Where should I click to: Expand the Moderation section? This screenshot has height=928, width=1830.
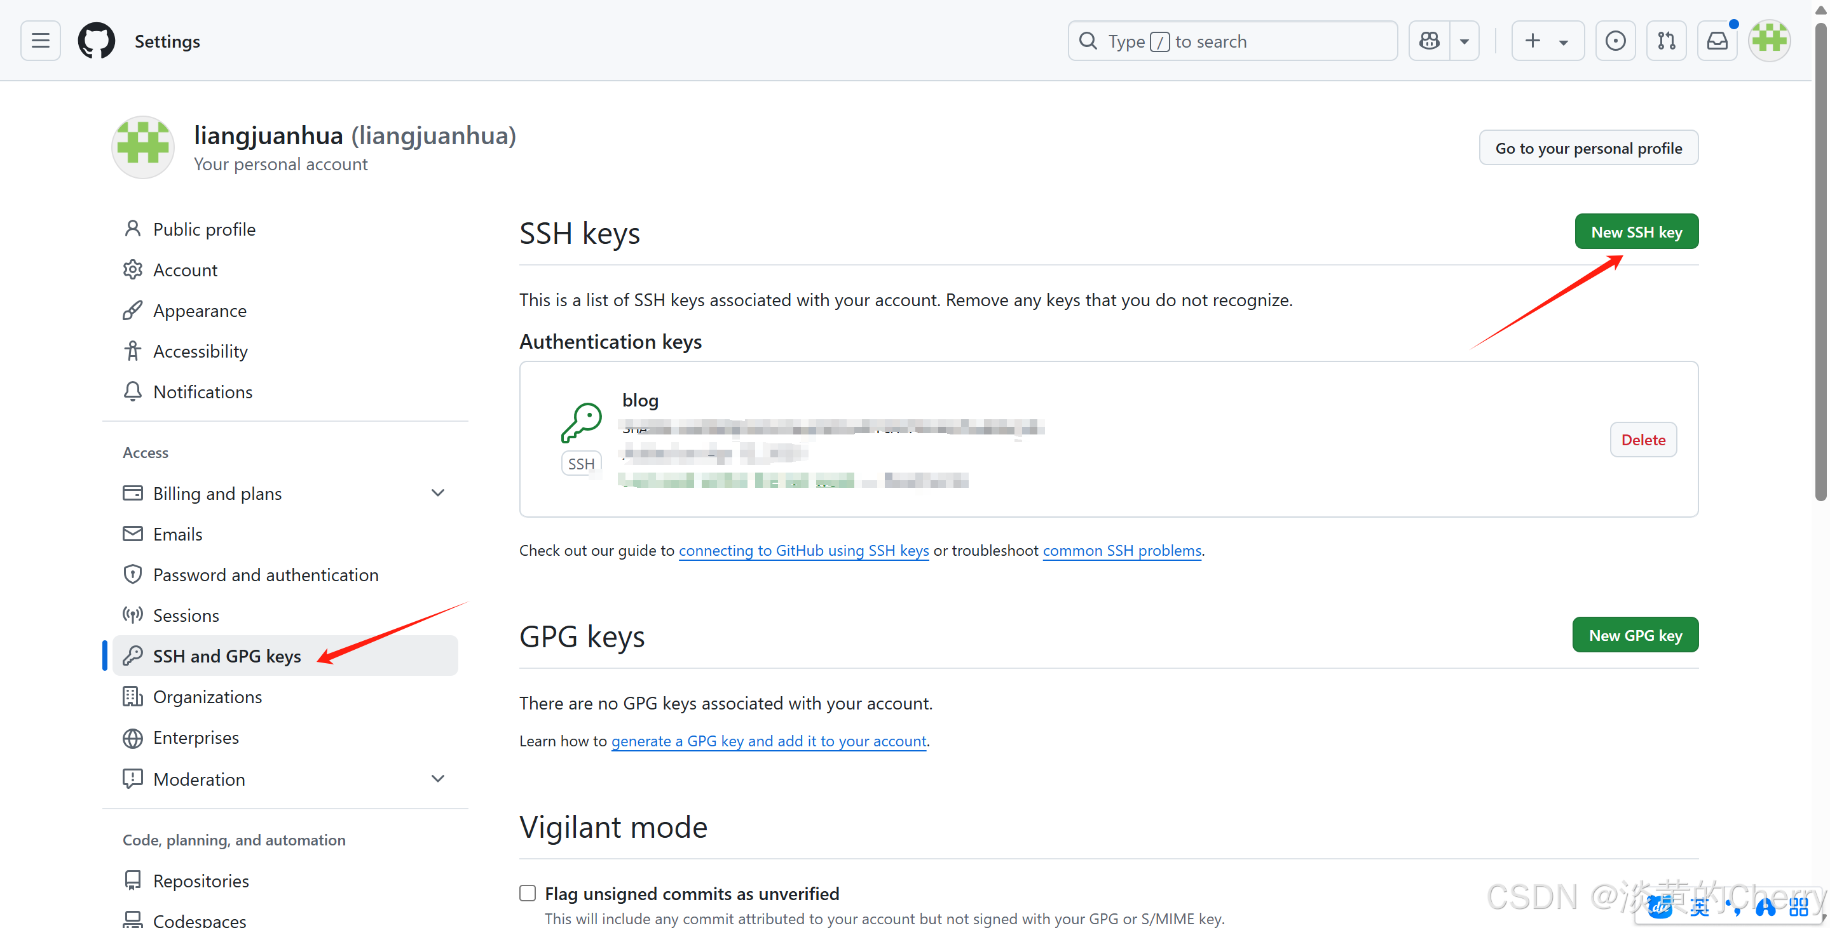click(x=437, y=778)
